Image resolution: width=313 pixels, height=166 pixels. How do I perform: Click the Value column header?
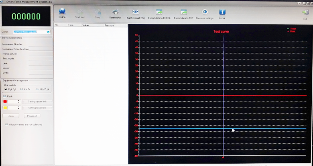click(x=92, y=25)
